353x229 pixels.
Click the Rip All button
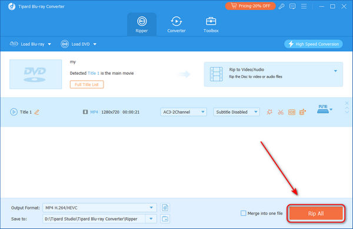[x=316, y=213]
